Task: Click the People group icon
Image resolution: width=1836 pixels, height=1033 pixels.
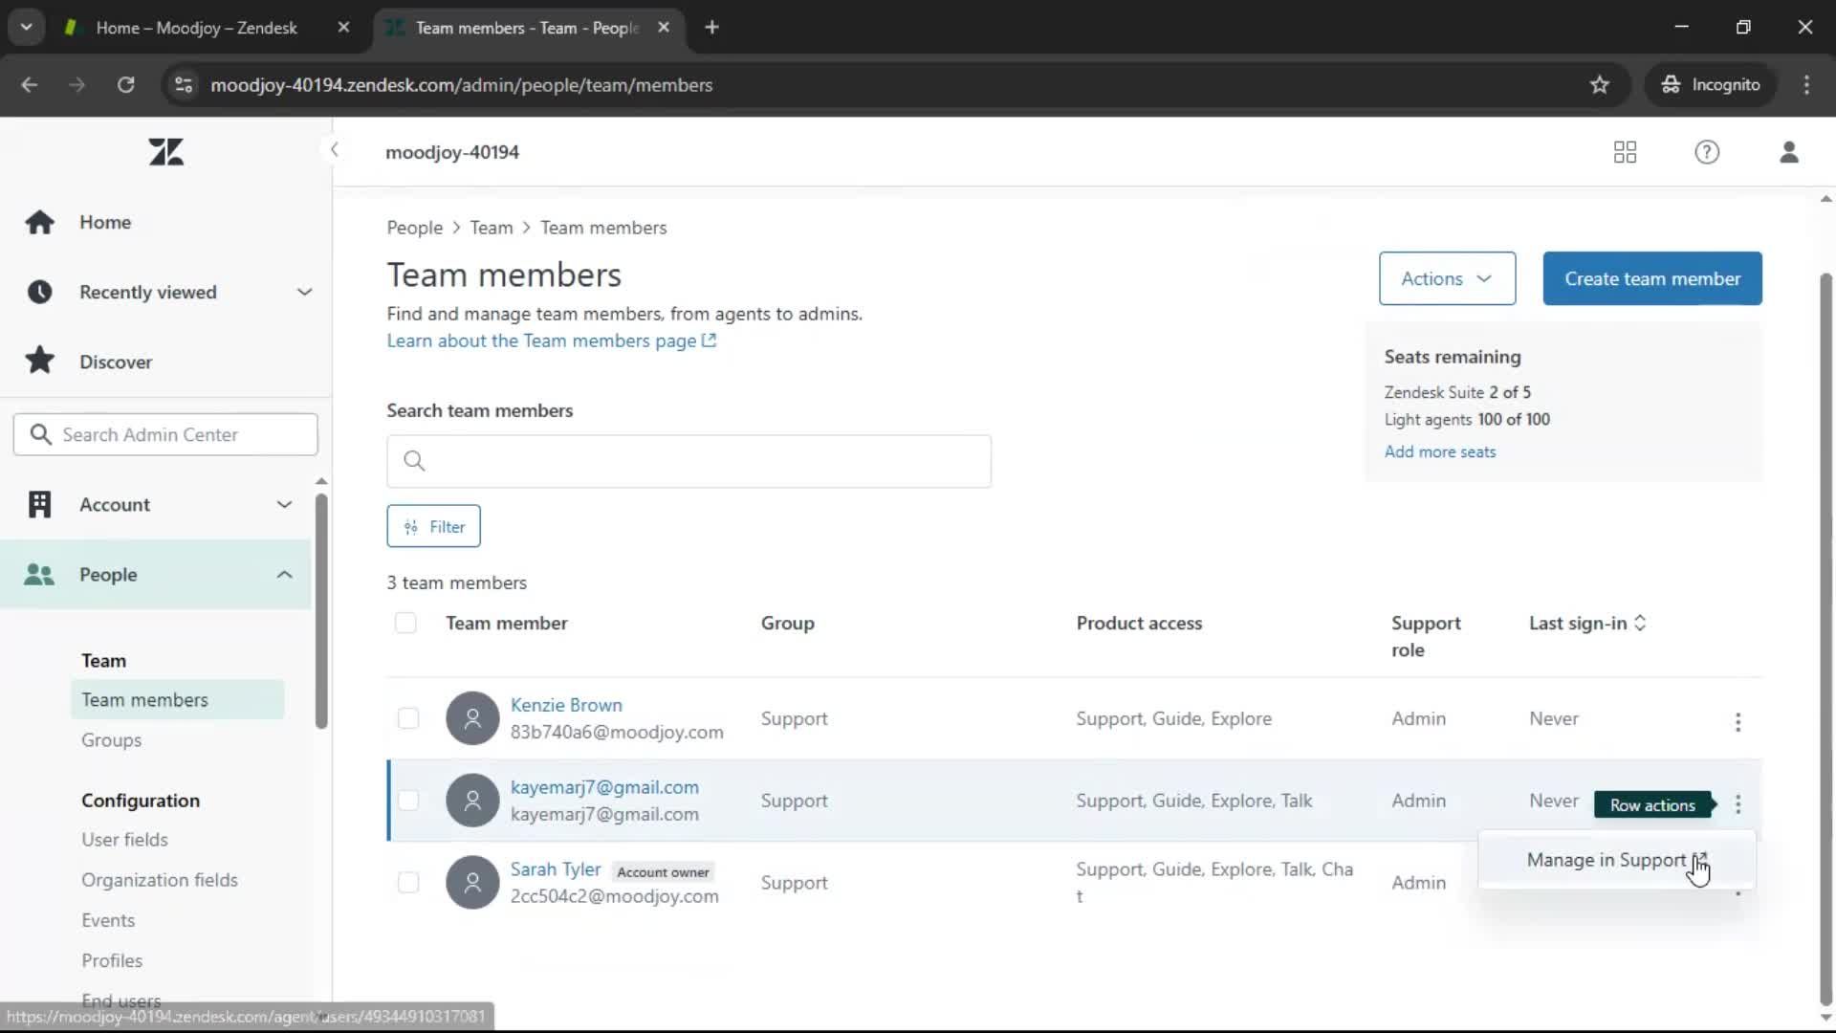Action: (39, 574)
